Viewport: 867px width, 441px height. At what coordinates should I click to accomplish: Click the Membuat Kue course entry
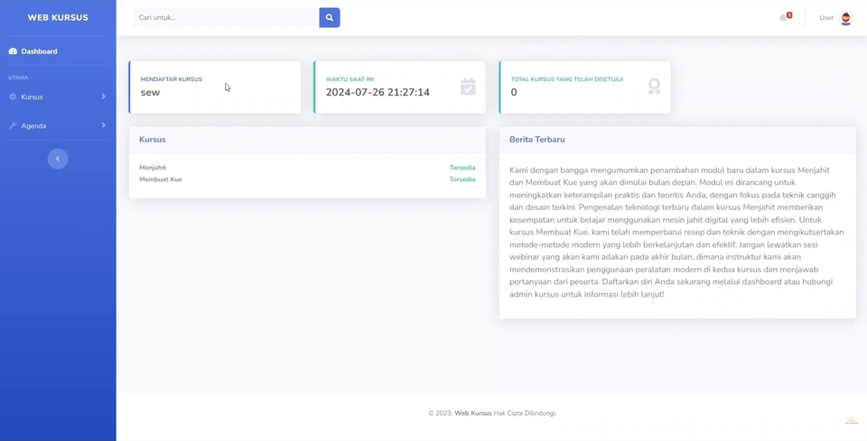click(161, 179)
